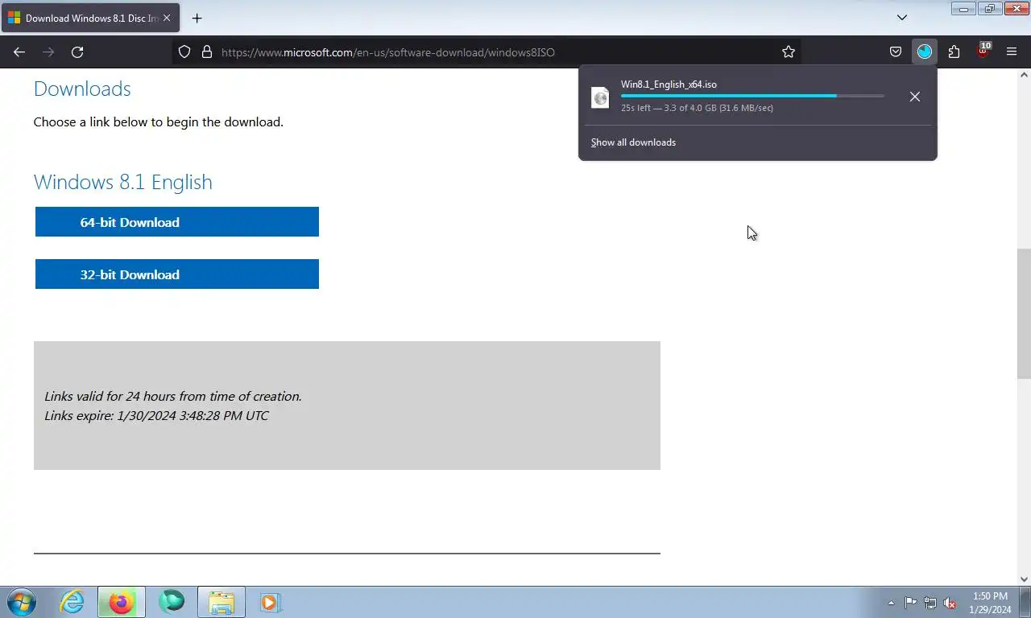Image resolution: width=1031 pixels, height=618 pixels.
Task: Click the address bar URL
Action: [387, 52]
